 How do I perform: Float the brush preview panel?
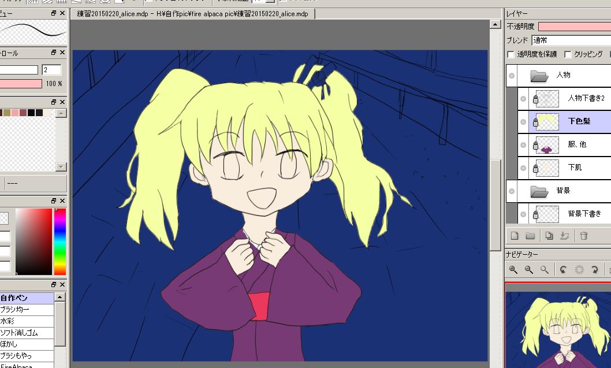tap(54, 13)
